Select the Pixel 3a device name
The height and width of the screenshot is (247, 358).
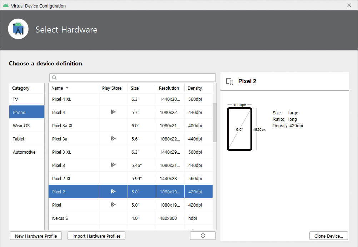(60, 139)
